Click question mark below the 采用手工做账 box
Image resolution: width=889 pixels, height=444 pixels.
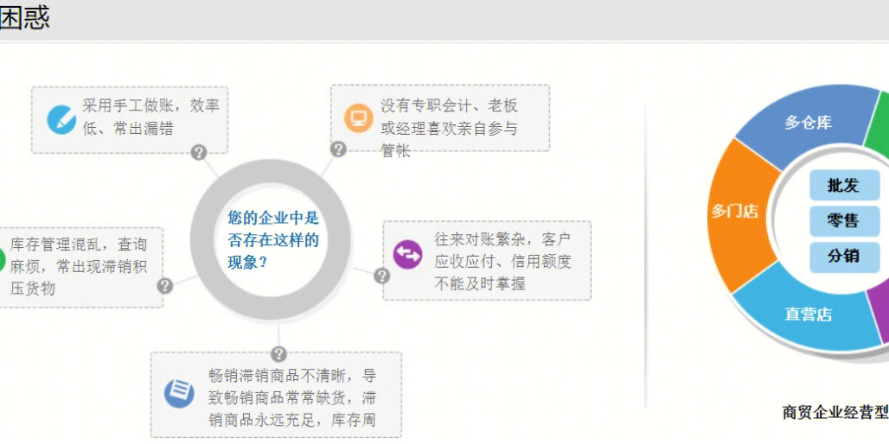click(199, 153)
